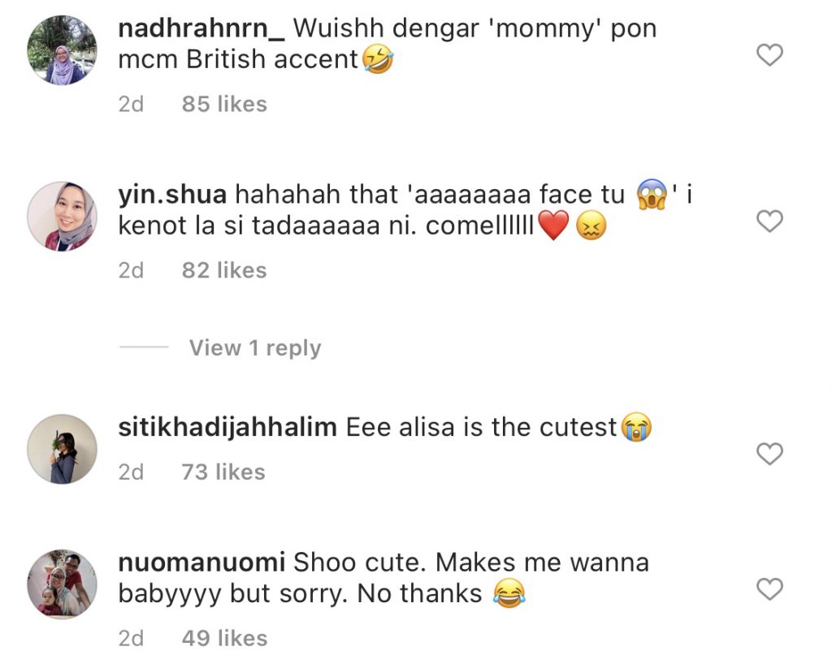The image size is (832, 668).
Task: Open username sitikhadijahhalim link
Action: [227, 427]
